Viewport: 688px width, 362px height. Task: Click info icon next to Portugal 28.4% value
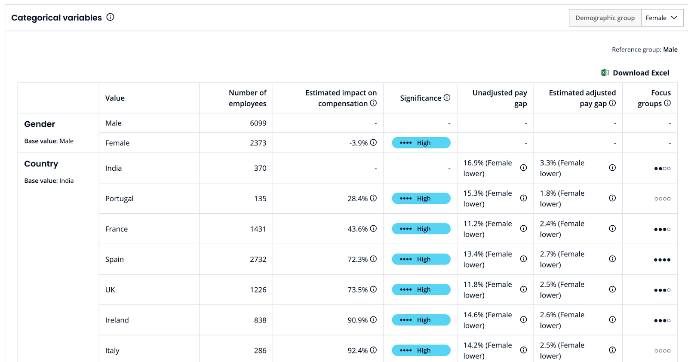point(373,198)
